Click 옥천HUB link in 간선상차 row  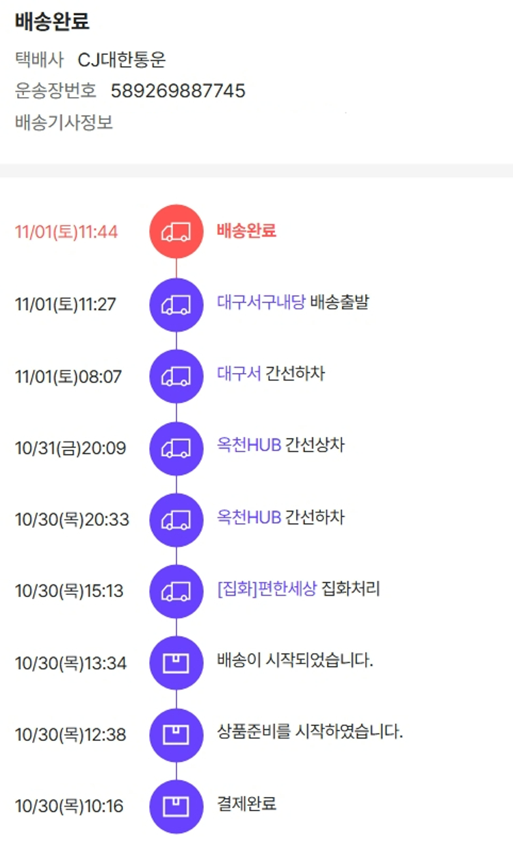pos(249,446)
